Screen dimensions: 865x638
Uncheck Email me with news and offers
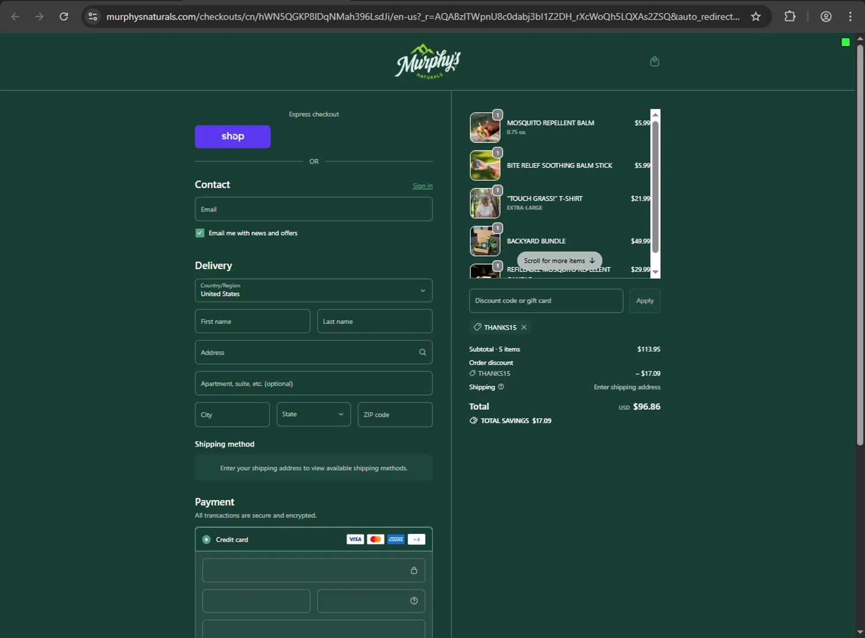coord(200,233)
